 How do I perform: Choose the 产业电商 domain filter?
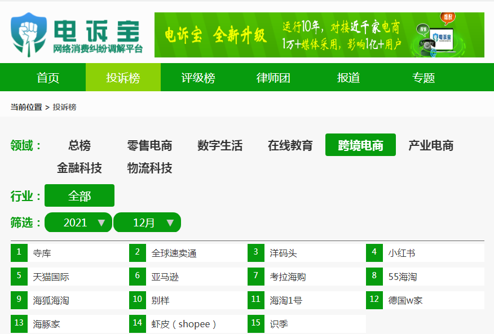(x=431, y=145)
